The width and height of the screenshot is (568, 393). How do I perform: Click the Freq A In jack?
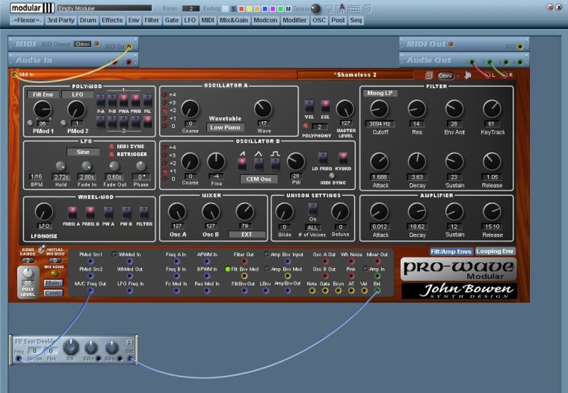[x=176, y=262]
